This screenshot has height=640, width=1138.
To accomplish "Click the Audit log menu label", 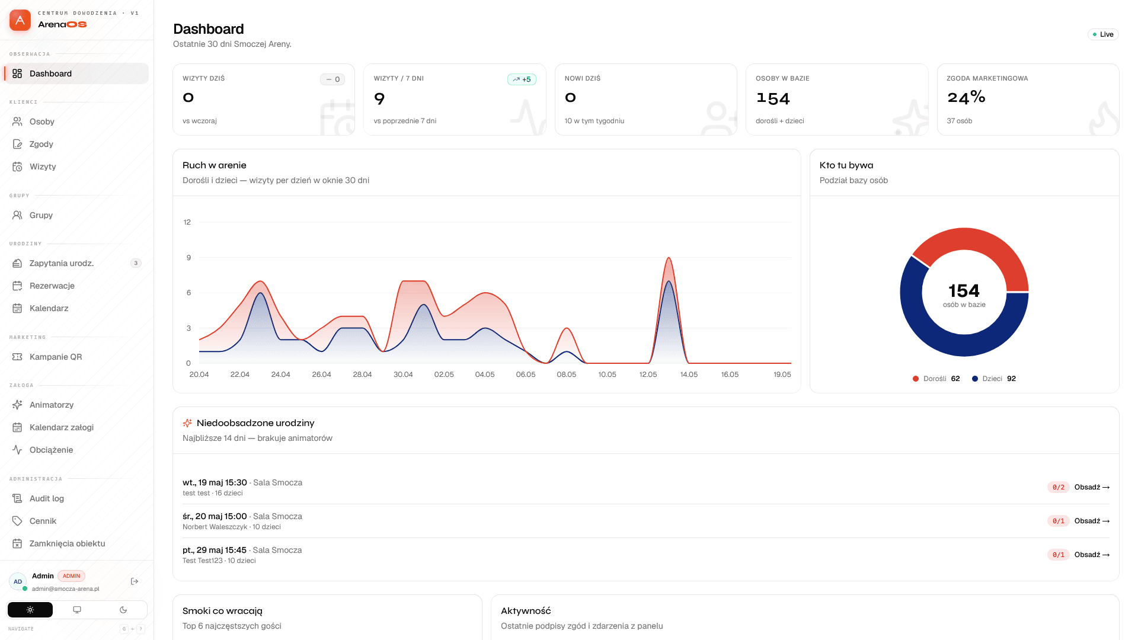I will (x=47, y=498).
